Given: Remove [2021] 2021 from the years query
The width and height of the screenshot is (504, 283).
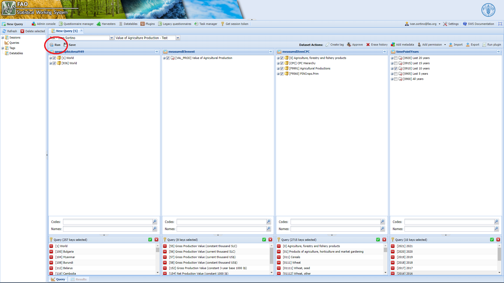Looking at the screenshot, I should coord(393,246).
